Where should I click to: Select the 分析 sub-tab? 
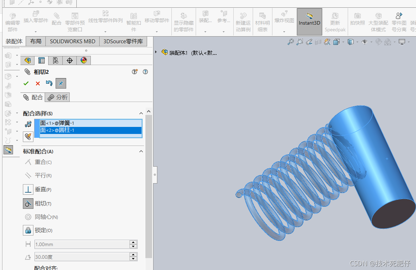[x=57, y=97]
